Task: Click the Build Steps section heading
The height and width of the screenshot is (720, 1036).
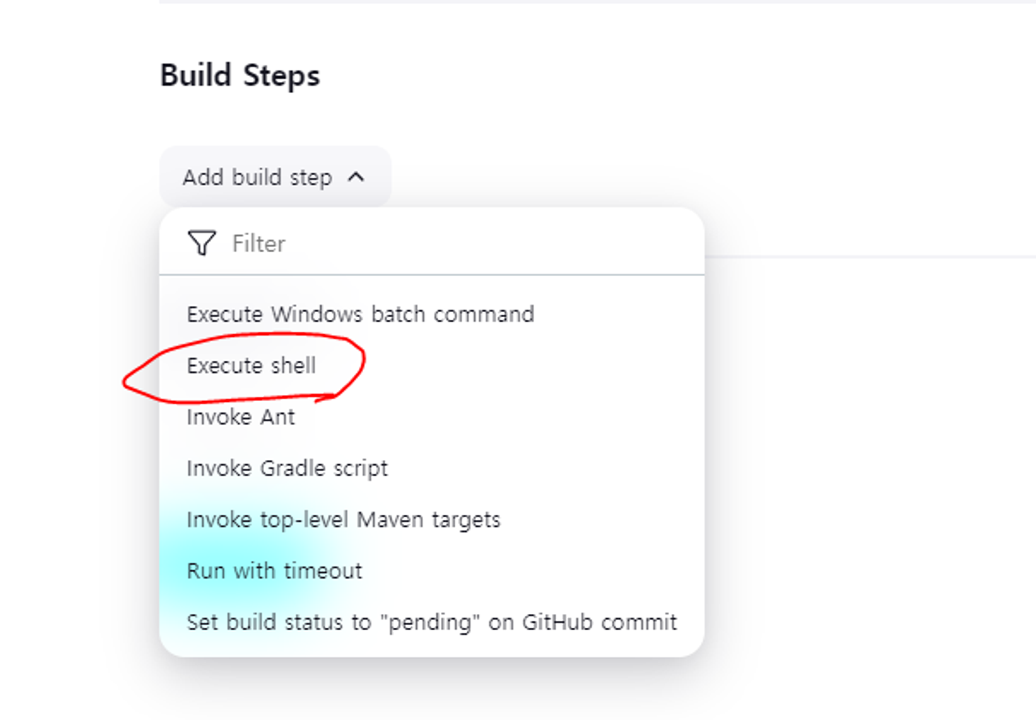Action: pos(240,76)
